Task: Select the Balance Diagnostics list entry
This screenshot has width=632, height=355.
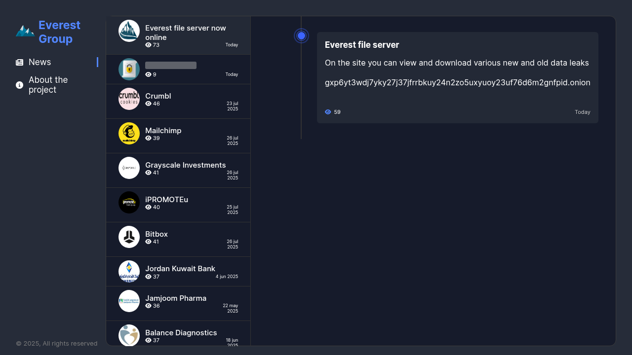Action: tap(178, 334)
